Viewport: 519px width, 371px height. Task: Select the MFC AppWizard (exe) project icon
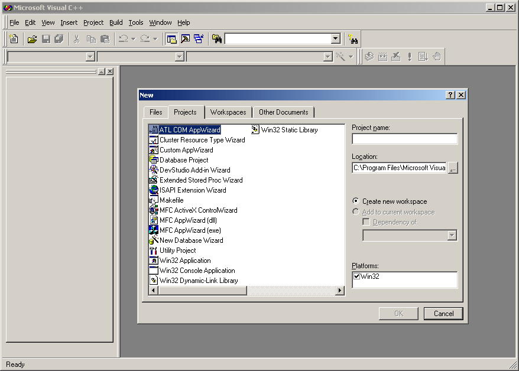pos(153,230)
